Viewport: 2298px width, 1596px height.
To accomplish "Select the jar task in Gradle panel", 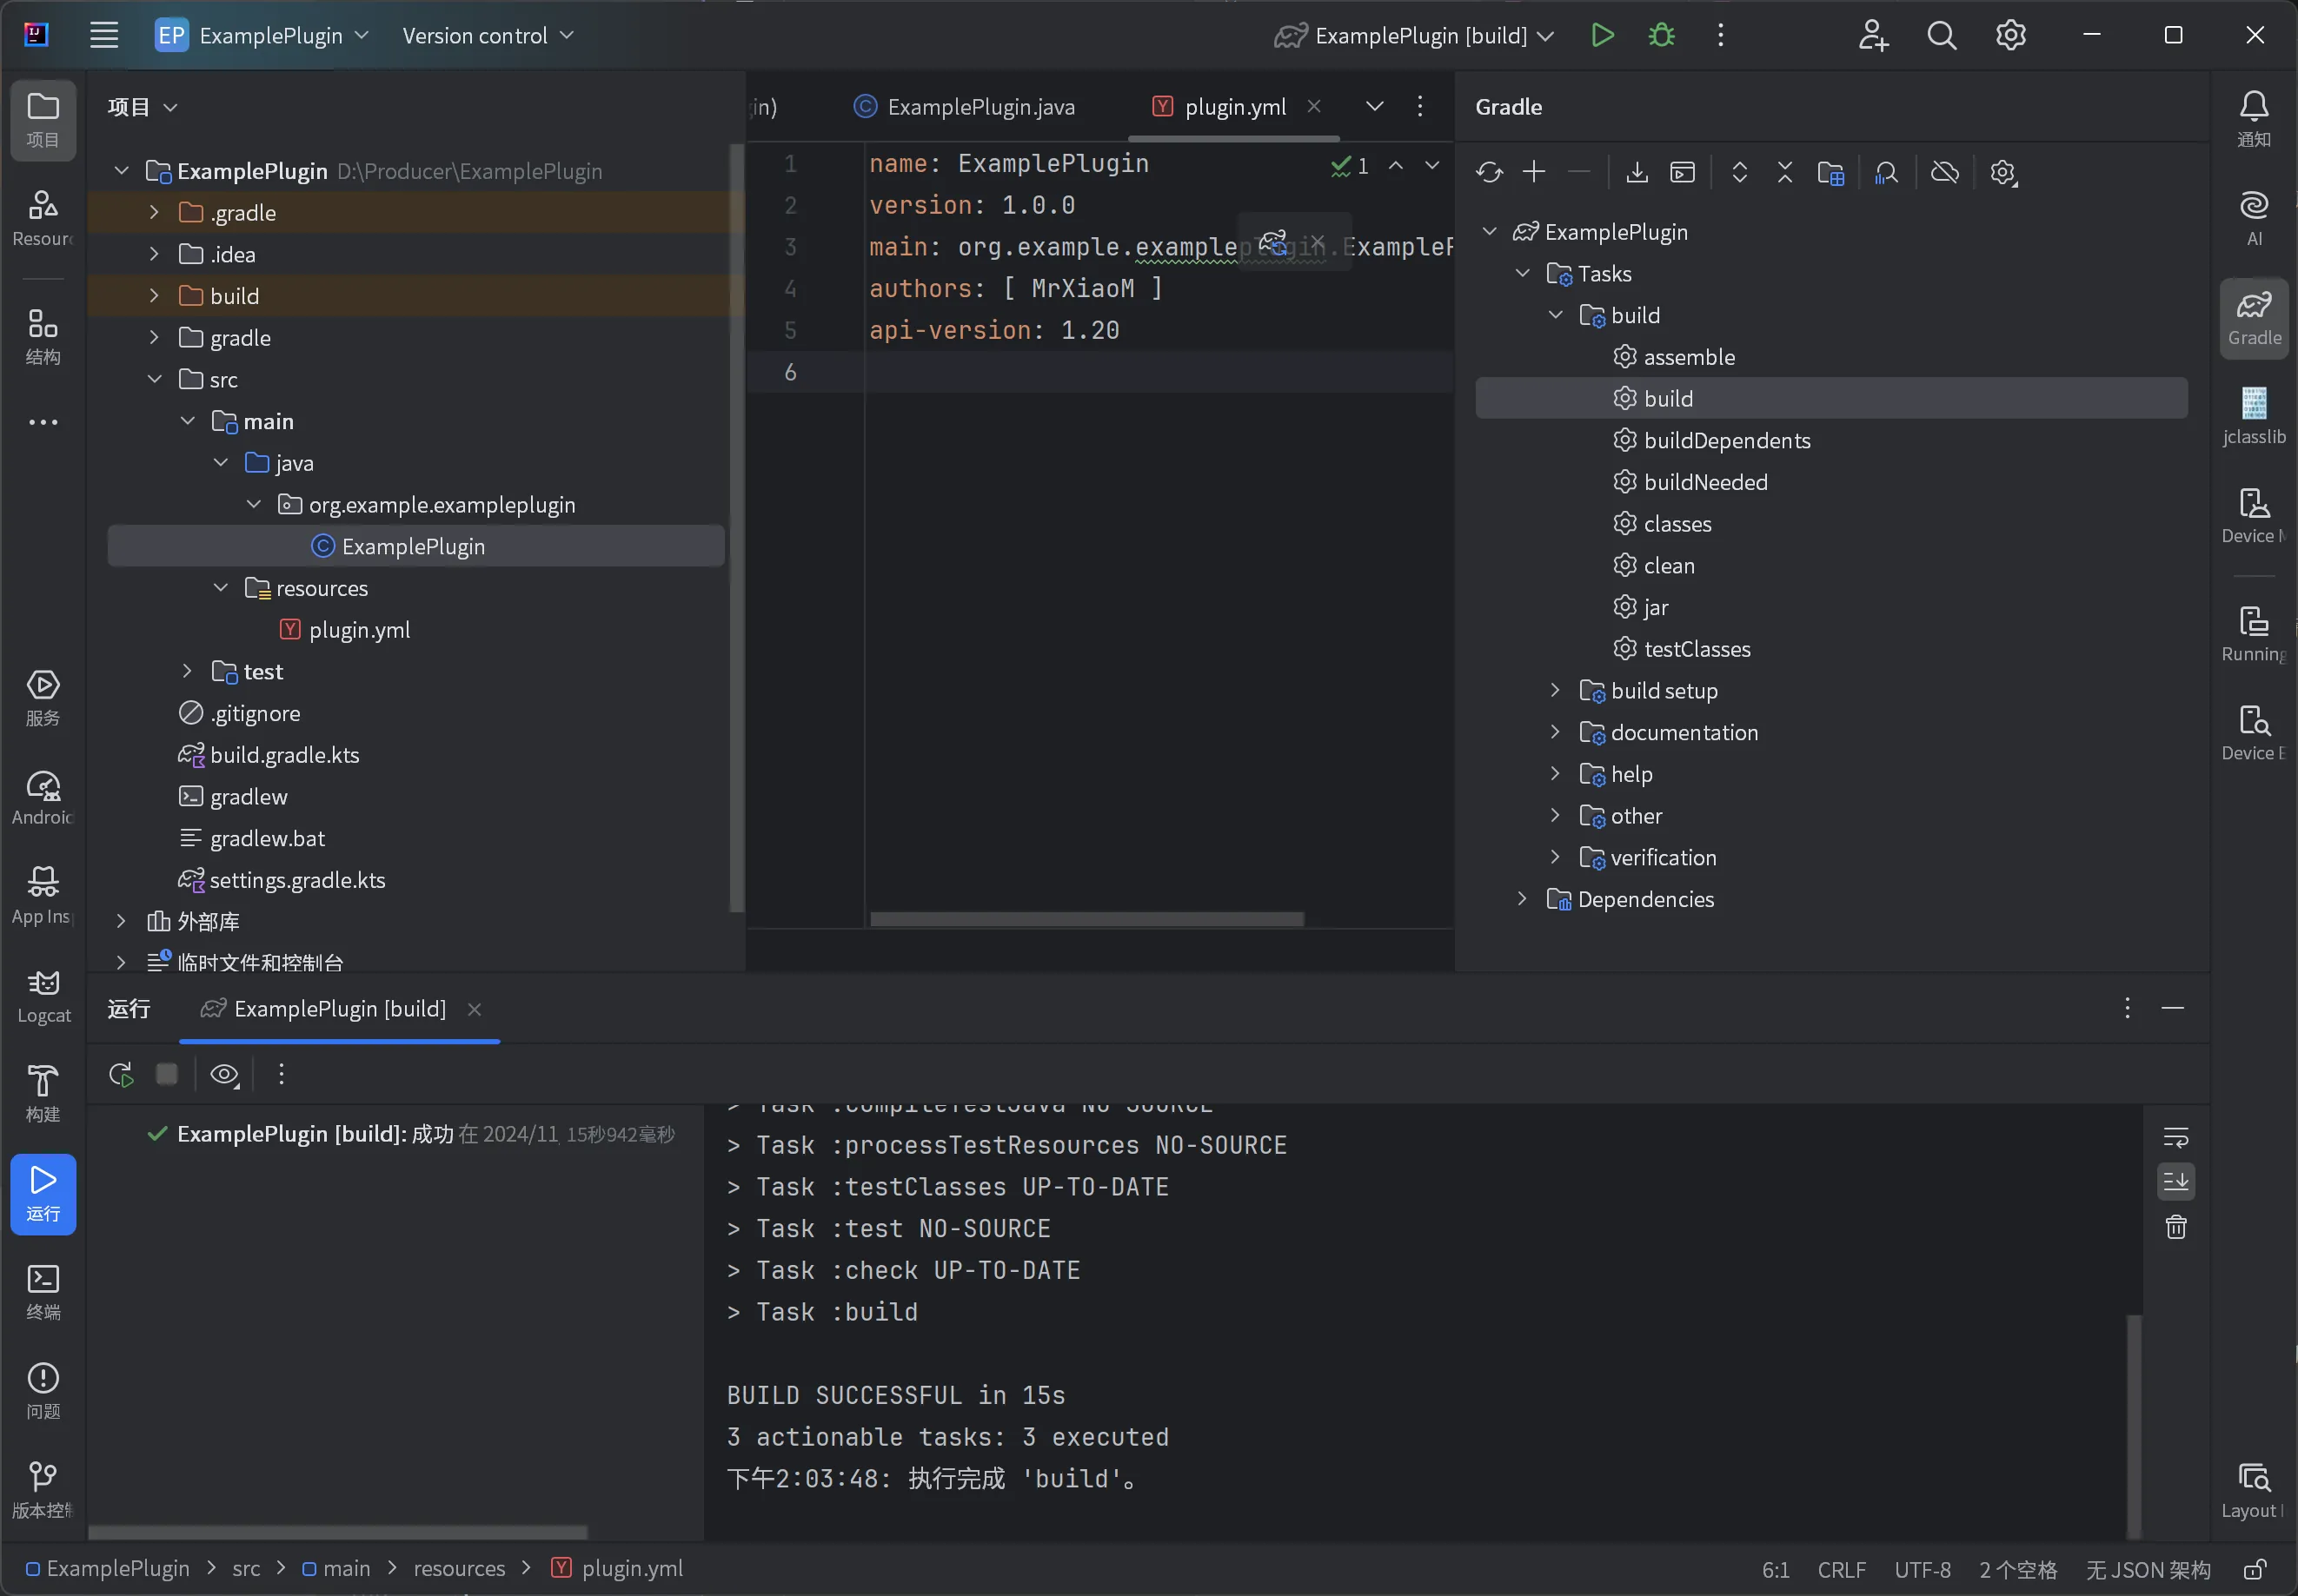I will click(1830, 607).
